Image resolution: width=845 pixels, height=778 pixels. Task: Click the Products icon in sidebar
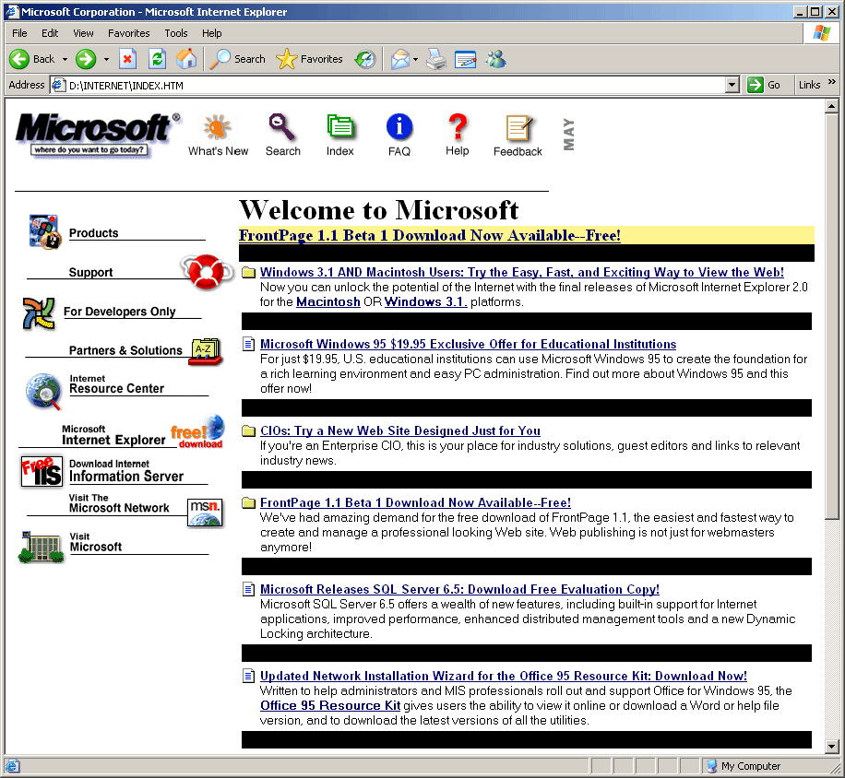[x=44, y=231]
